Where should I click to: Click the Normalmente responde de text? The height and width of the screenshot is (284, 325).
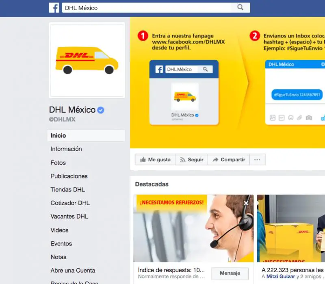click(x=171, y=277)
